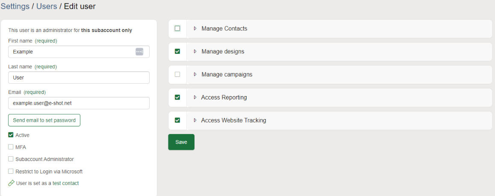Open the Users breadcrumb link
495x196 pixels.
click(x=47, y=6)
